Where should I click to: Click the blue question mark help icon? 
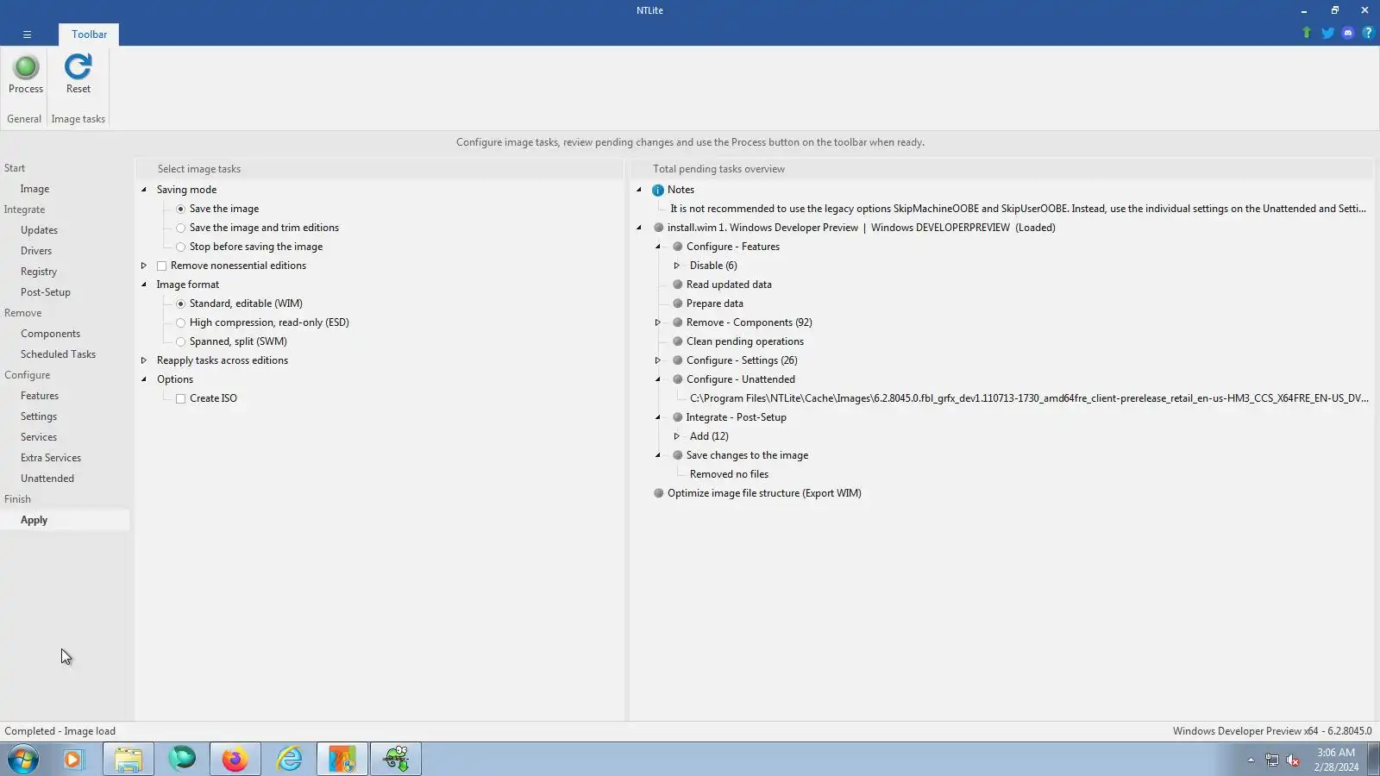tap(1368, 33)
